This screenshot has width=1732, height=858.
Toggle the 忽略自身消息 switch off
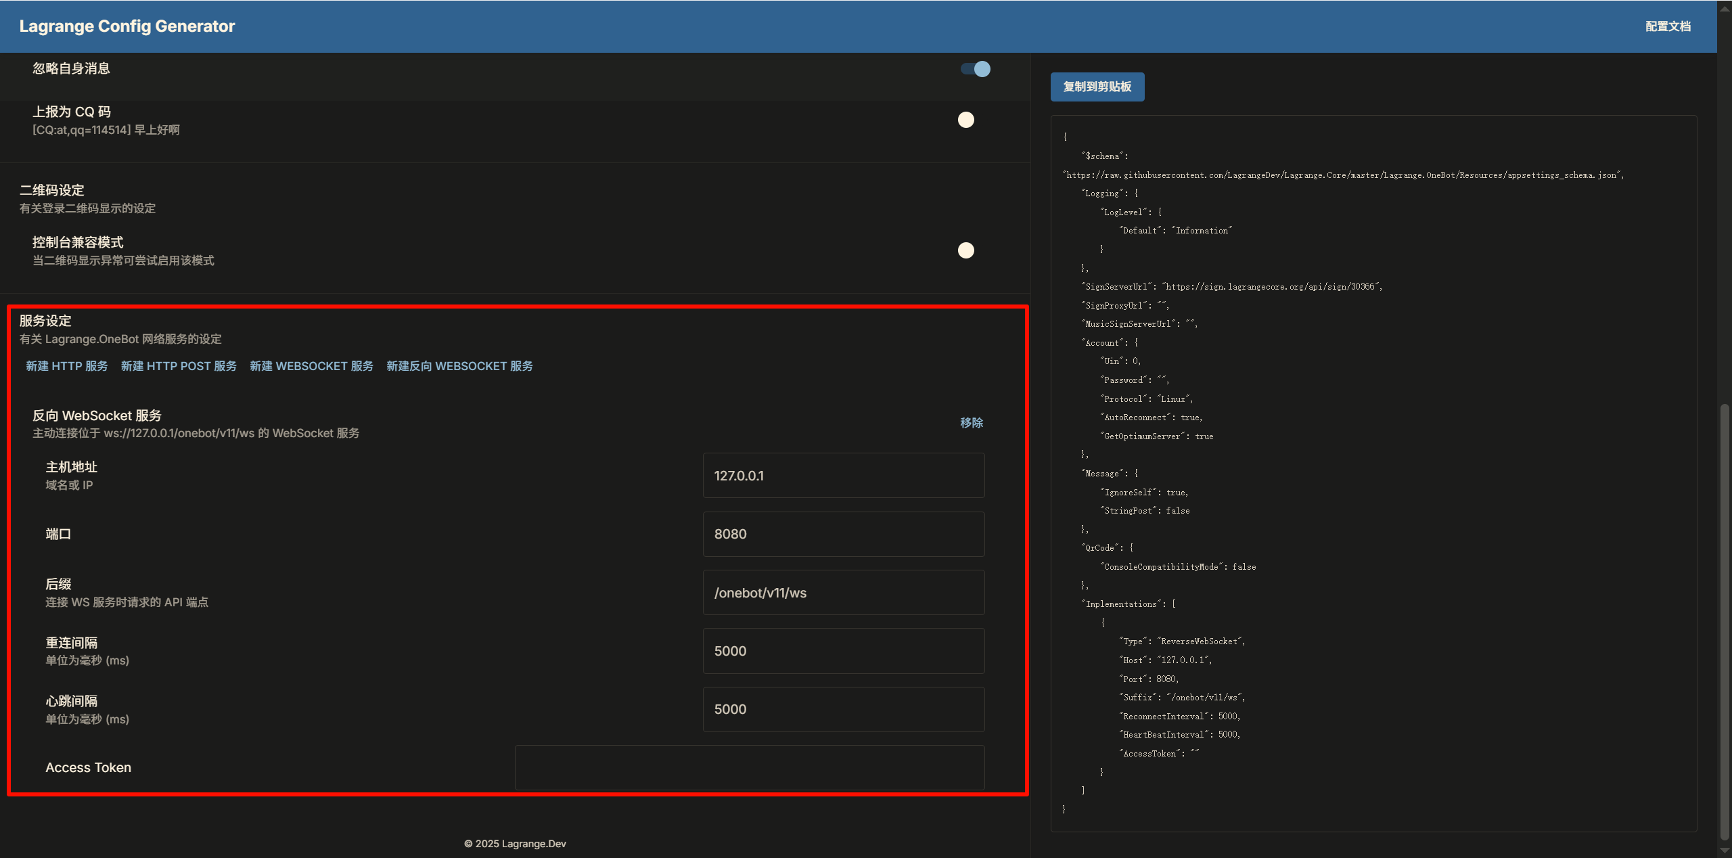pos(975,69)
